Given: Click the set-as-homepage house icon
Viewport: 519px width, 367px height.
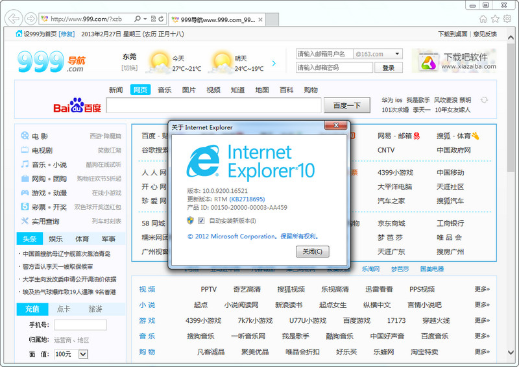Looking at the screenshot, I should 19,34.
